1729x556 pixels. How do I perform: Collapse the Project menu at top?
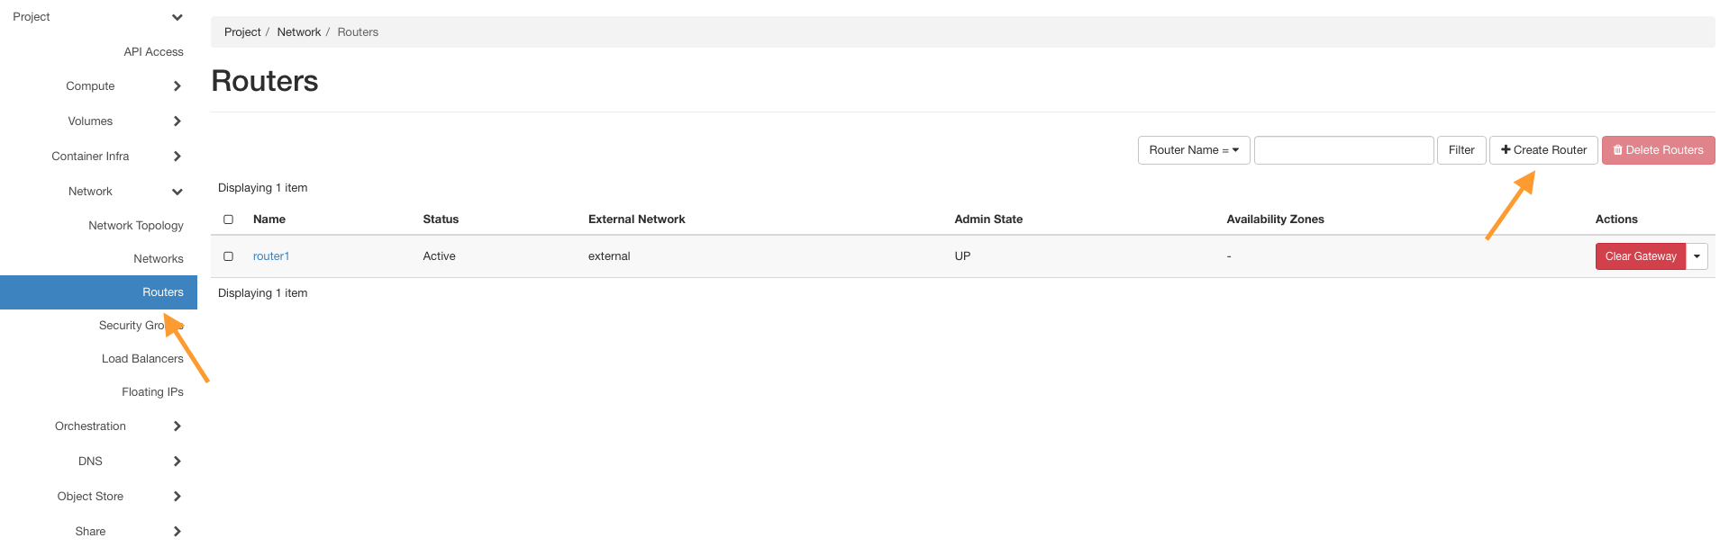click(x=177, y=17)
